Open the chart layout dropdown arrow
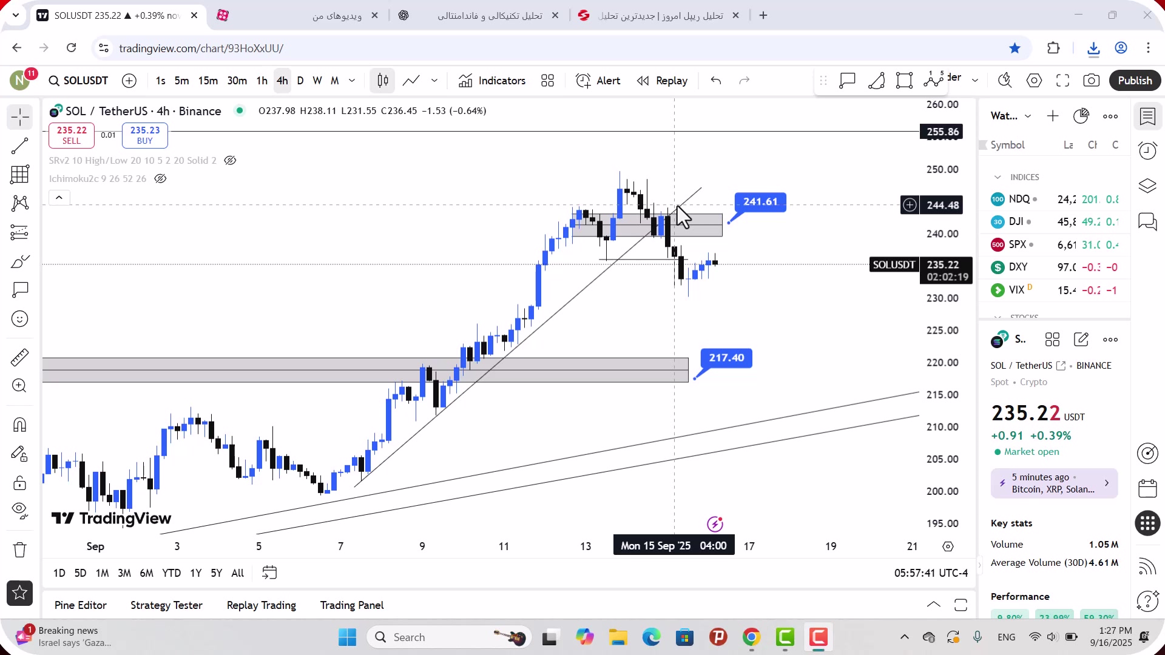 [x=975, y=80]
